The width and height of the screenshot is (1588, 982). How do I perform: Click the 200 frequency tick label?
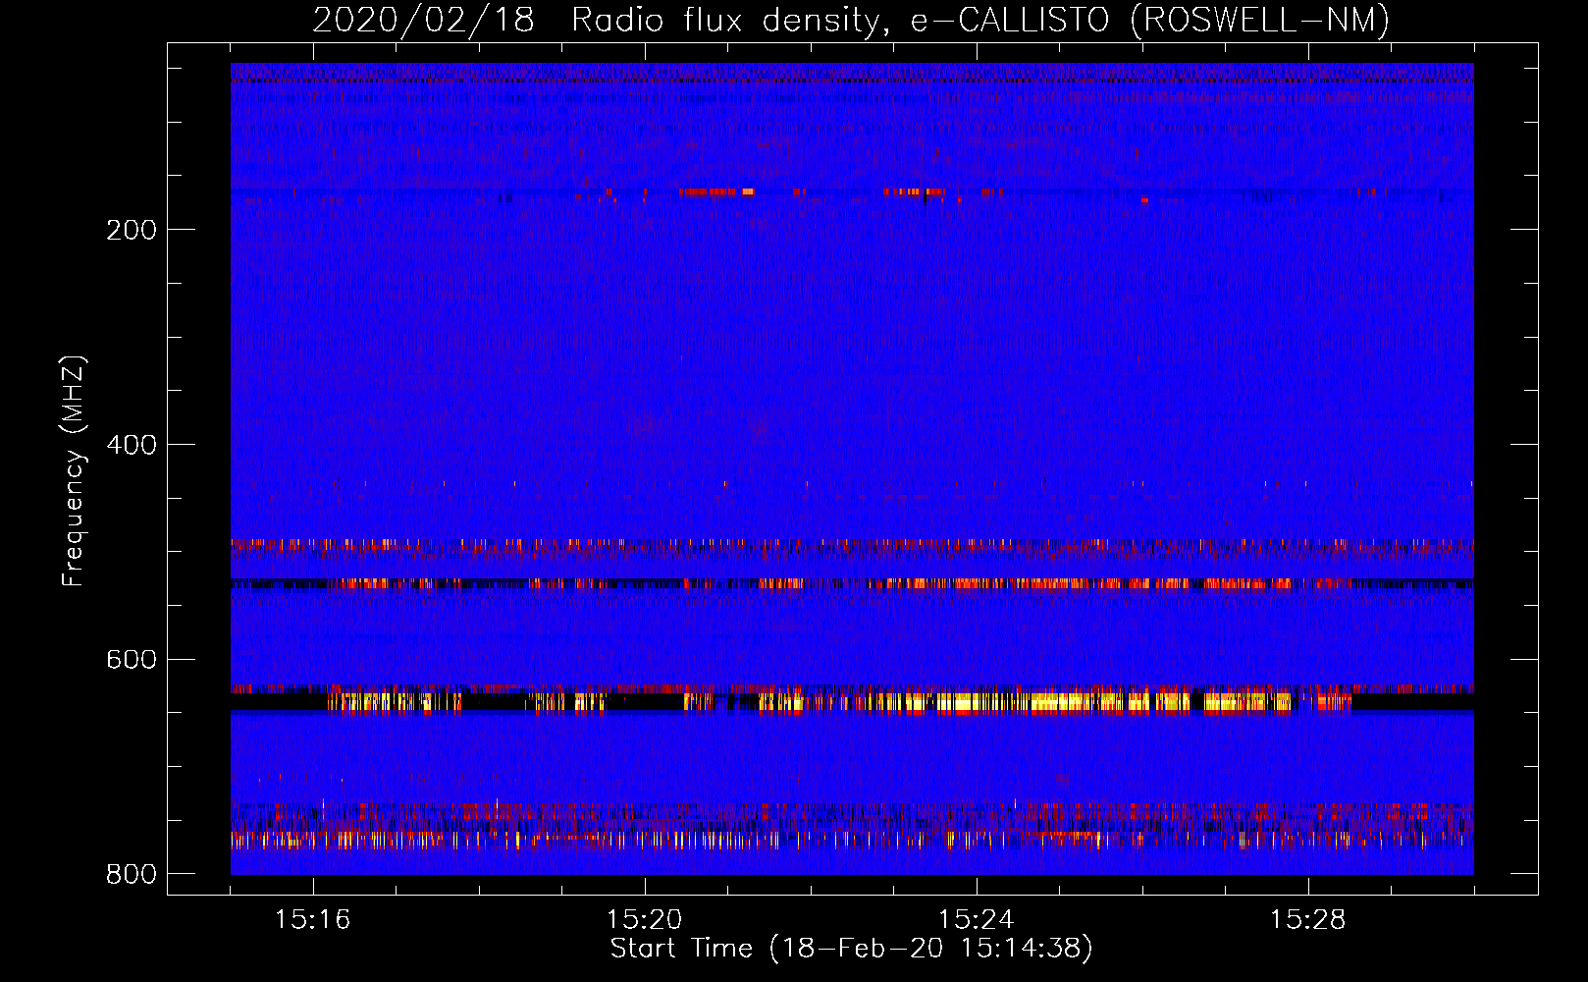pos(132,230)
